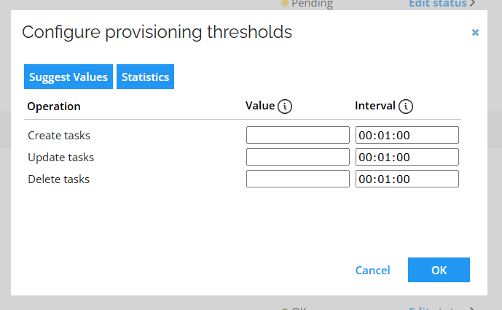502x310 pixels.
Task: Click the Update tasks Value input
Action: click(x=298, y=157)
